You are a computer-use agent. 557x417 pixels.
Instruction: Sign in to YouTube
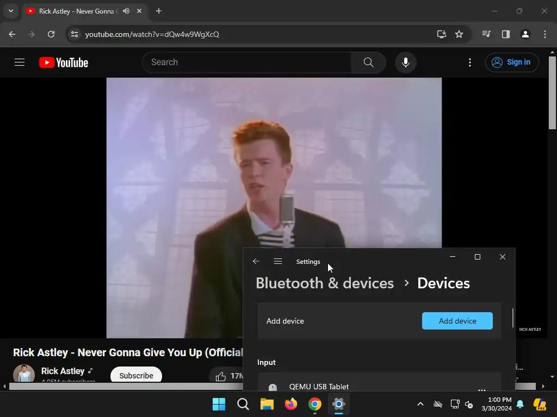point(512,62)
